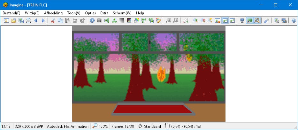
Task: Click the Autodesk Flic Animation status text
Action: [68, 126]
